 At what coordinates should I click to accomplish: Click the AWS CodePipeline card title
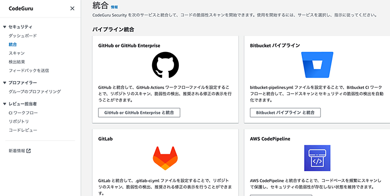point(270,139)
